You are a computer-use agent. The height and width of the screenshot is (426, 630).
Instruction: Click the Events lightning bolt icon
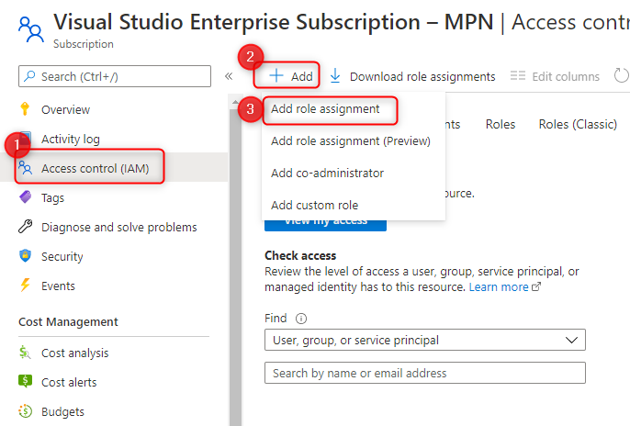pyautogui.click(x=25, y=285)
